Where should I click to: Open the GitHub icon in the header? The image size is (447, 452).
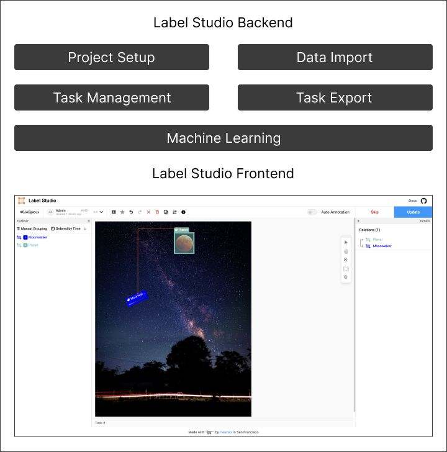tap(423, 201)
